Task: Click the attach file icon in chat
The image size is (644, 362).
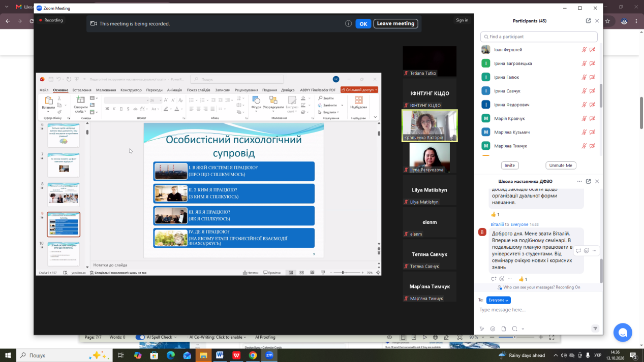Action: (504, 328)
